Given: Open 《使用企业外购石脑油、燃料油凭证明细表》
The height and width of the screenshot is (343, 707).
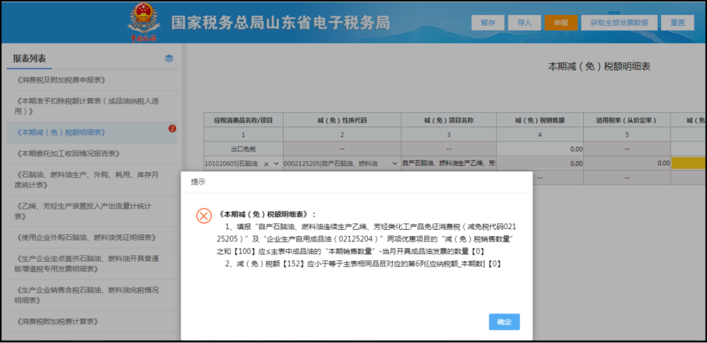Looking at the screenshot, I should [x=85, y=238].
